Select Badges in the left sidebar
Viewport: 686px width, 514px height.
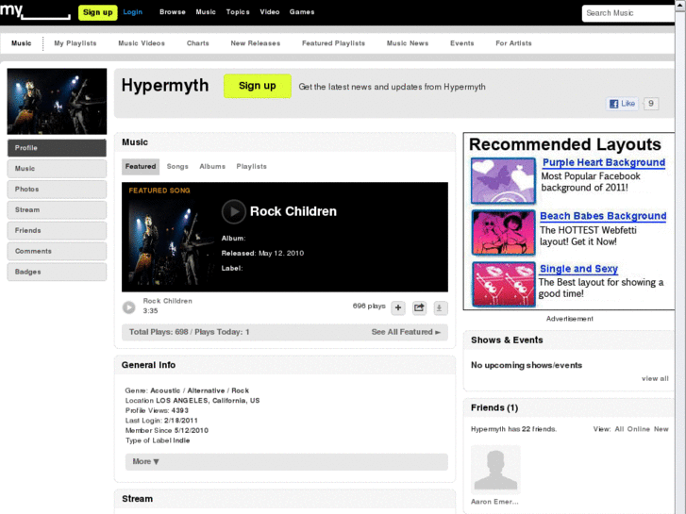(57, 272)
